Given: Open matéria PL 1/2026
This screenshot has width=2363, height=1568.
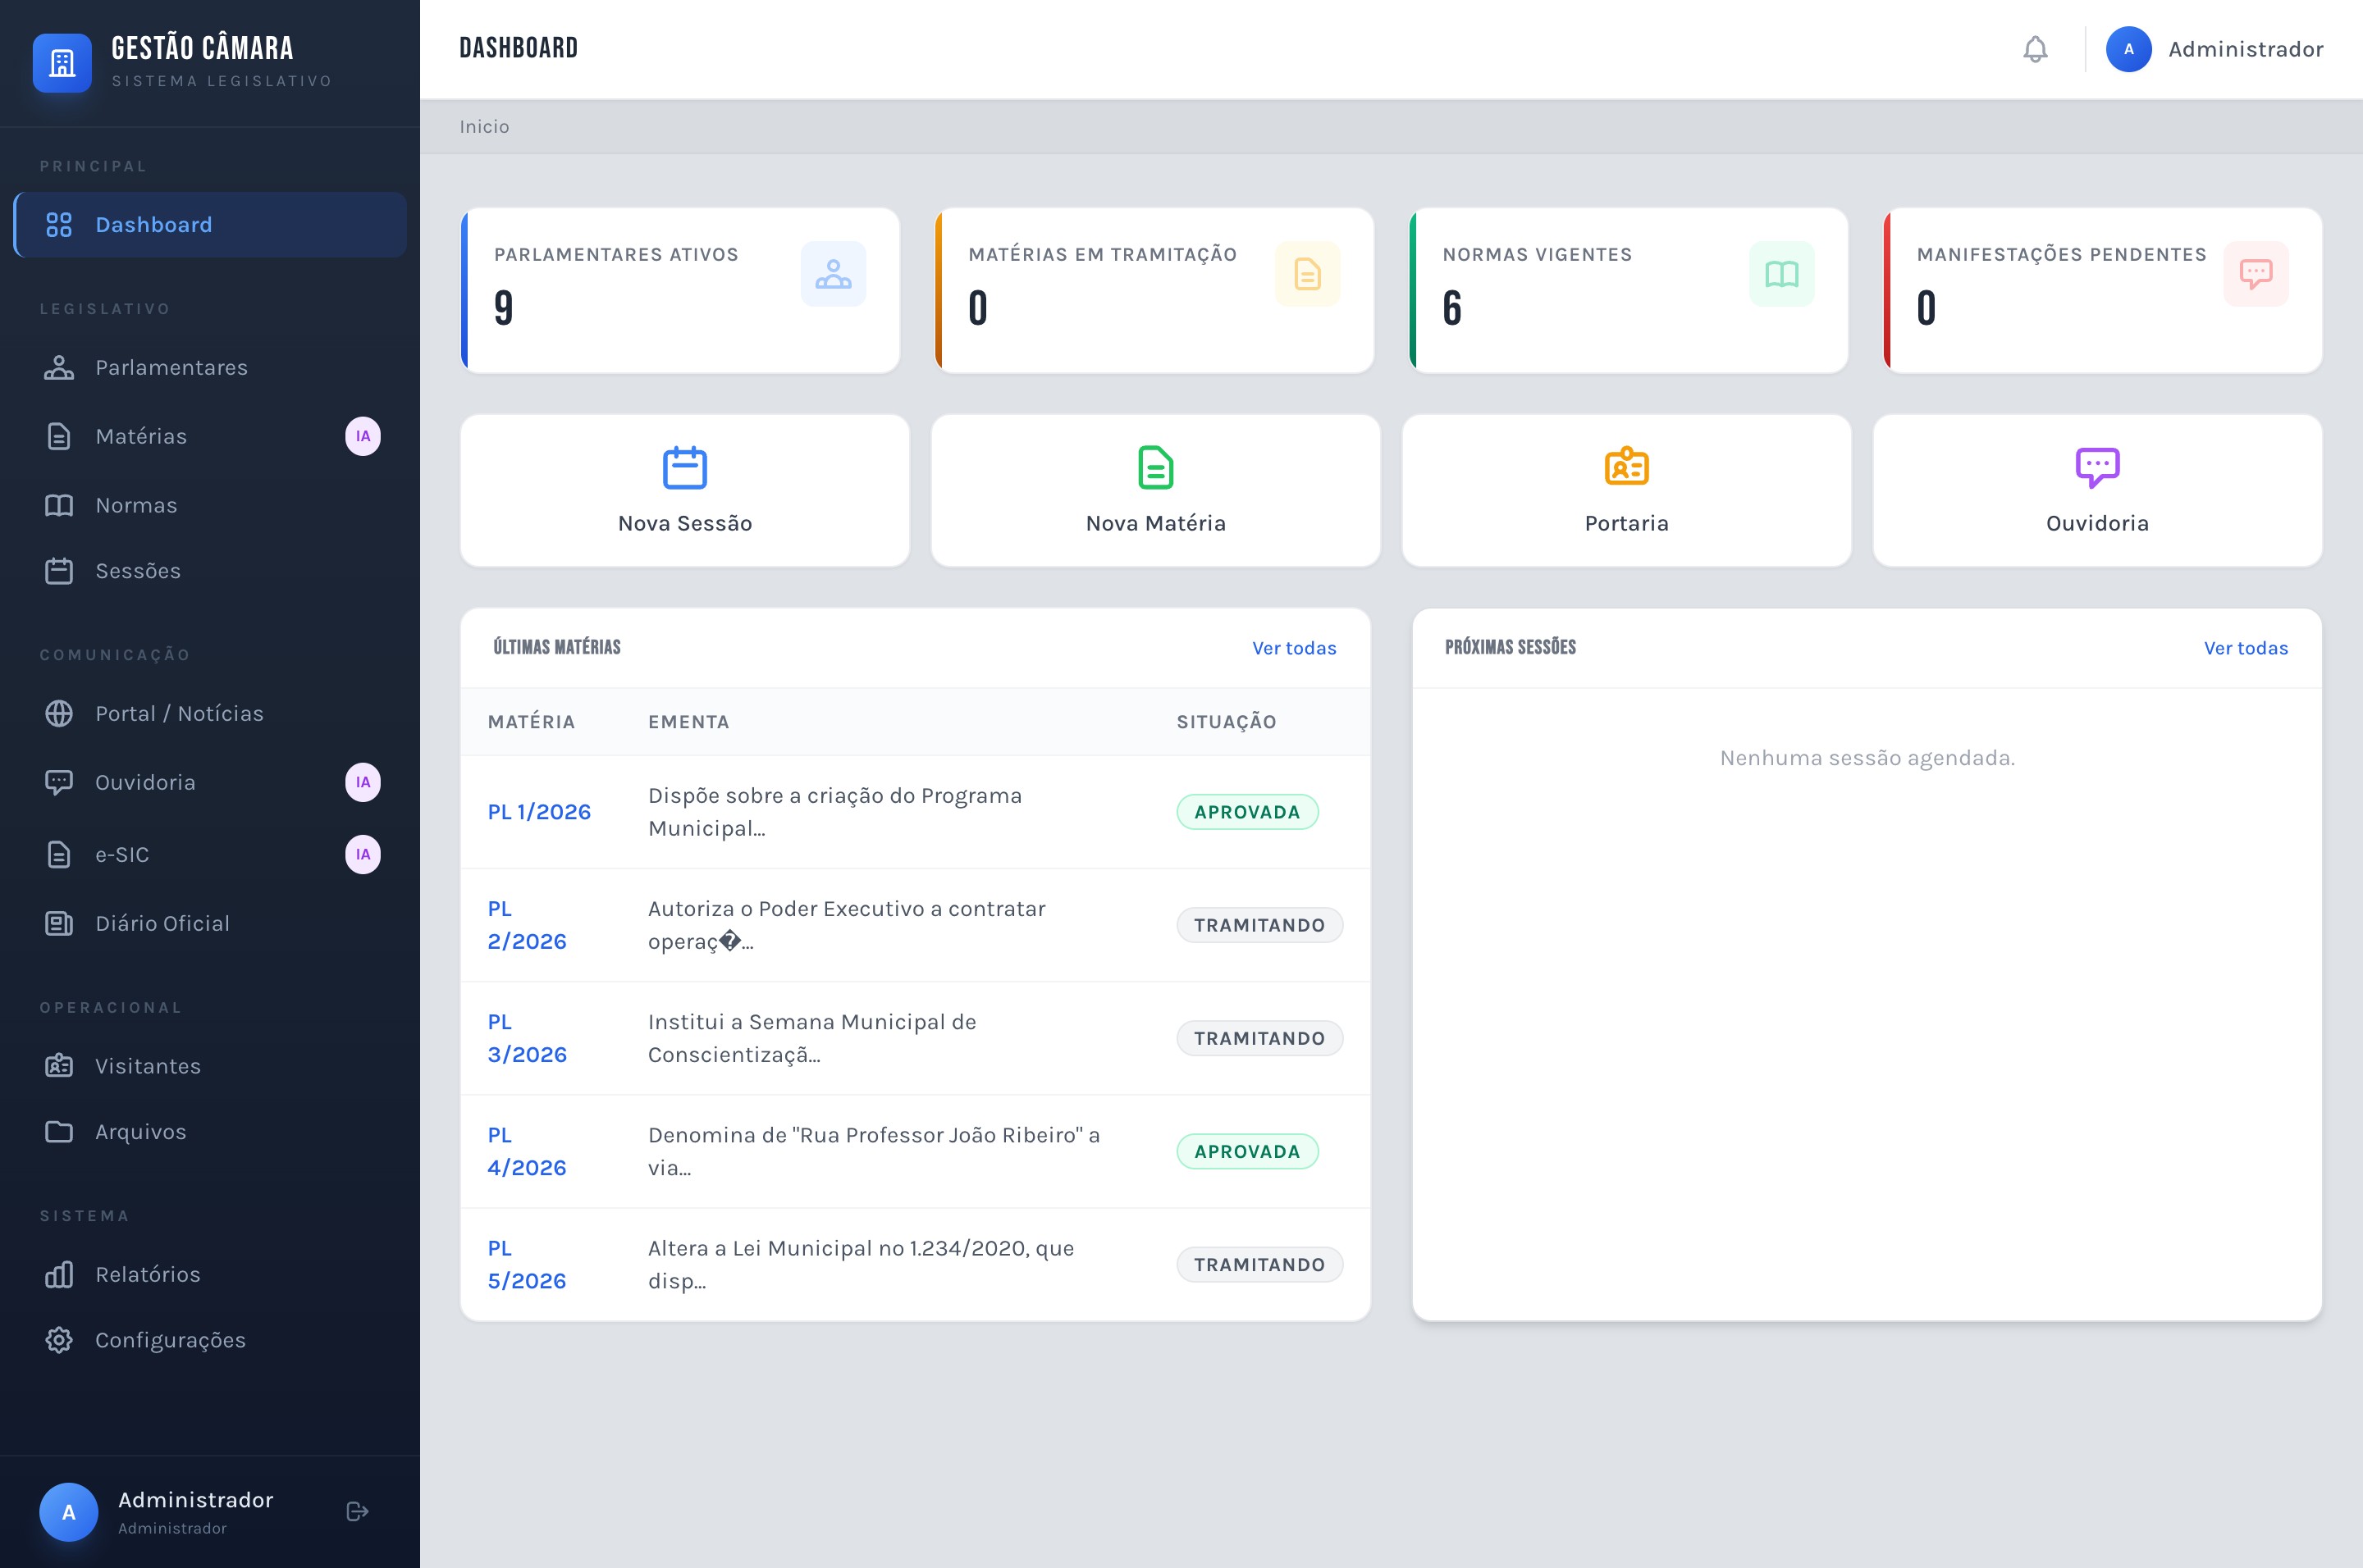Looking at the screenshot, I should (538, 812).
